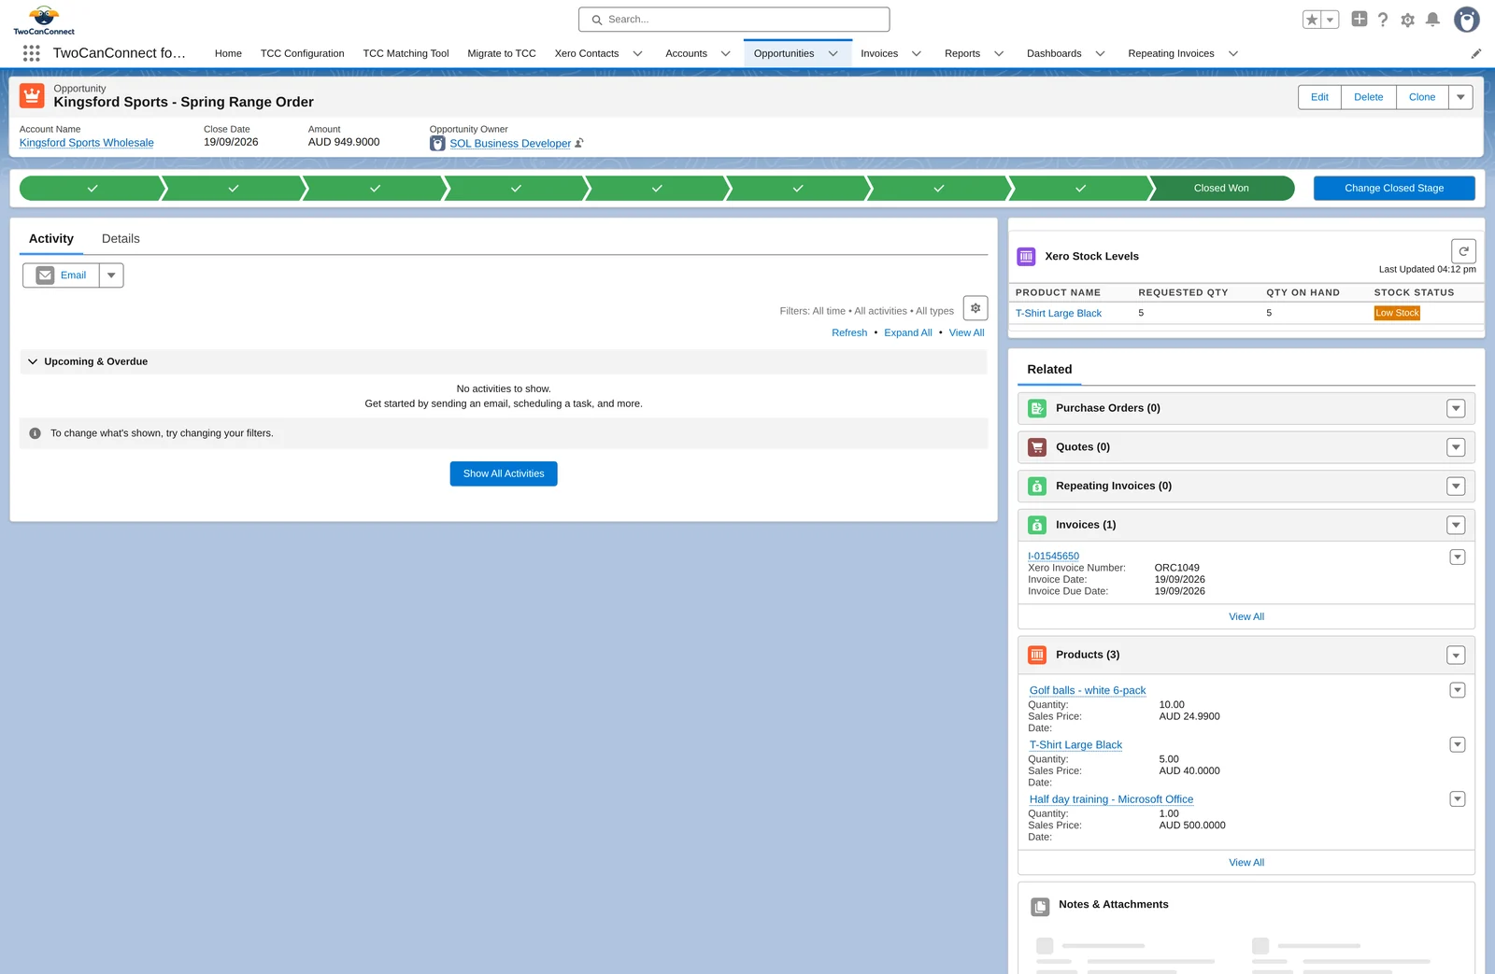The width and height of the screenshot is (1495, 974).
Task: Click the first completed path stage
Action: [92, 188]
